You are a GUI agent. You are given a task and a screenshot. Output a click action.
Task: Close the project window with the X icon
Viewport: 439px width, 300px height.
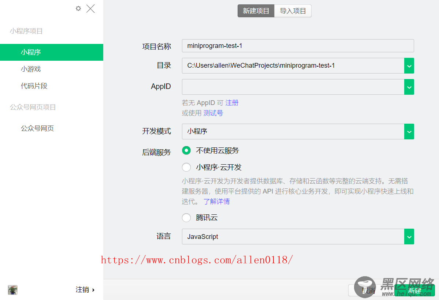(x=90, y=8)
